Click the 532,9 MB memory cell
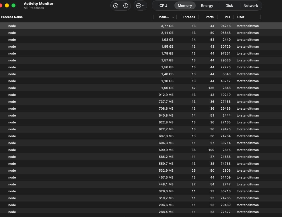282x217 pixels. 166,170
